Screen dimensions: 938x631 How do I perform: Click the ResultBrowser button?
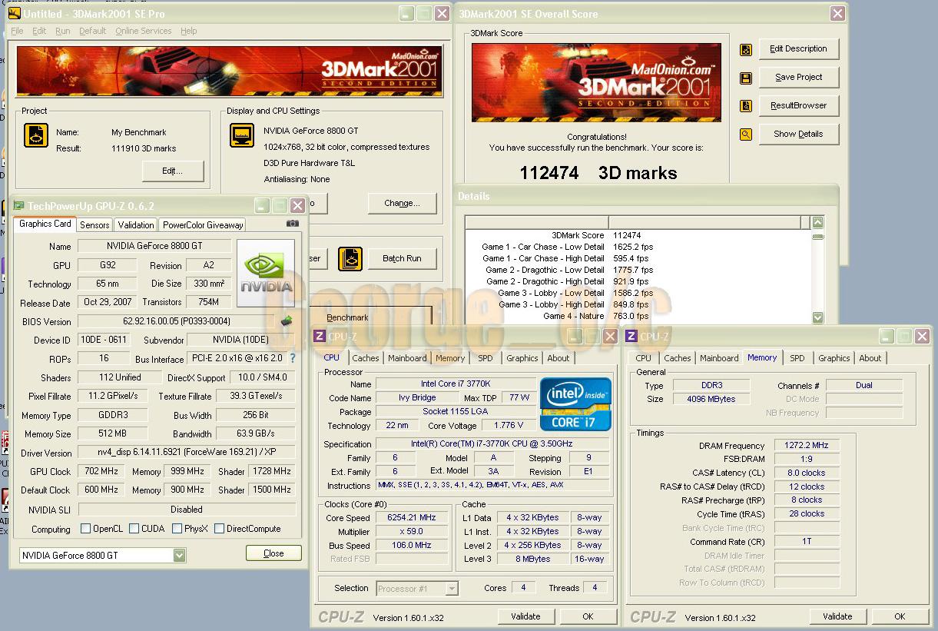(799, 106)
